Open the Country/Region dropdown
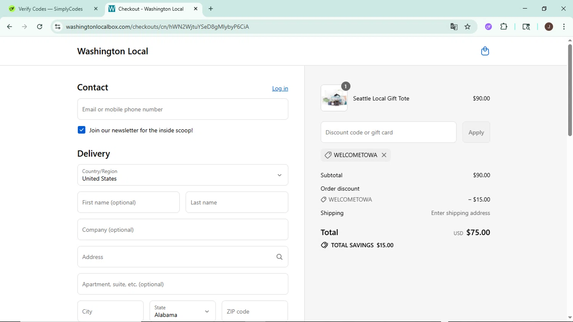Viewport: 573px width, 322px height. click(183, 175)
